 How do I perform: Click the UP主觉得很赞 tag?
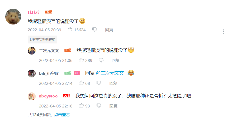(42, 40)
